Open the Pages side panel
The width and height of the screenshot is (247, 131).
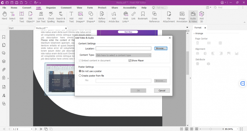click(x=4, y=45)
